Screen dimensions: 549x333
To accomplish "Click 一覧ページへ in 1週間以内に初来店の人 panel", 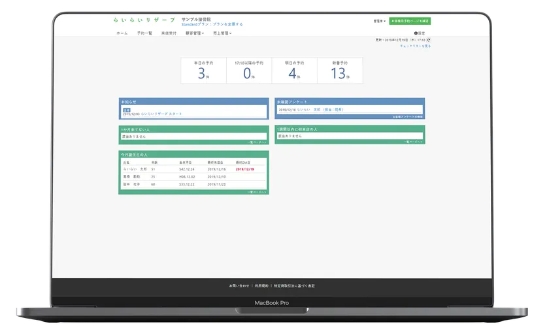I will [413, 142].
